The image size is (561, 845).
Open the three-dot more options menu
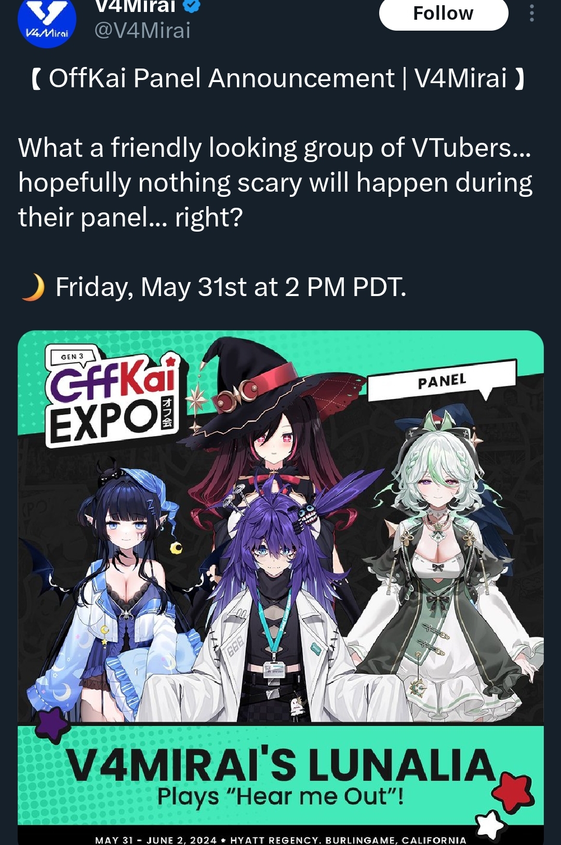pos(531,13)
